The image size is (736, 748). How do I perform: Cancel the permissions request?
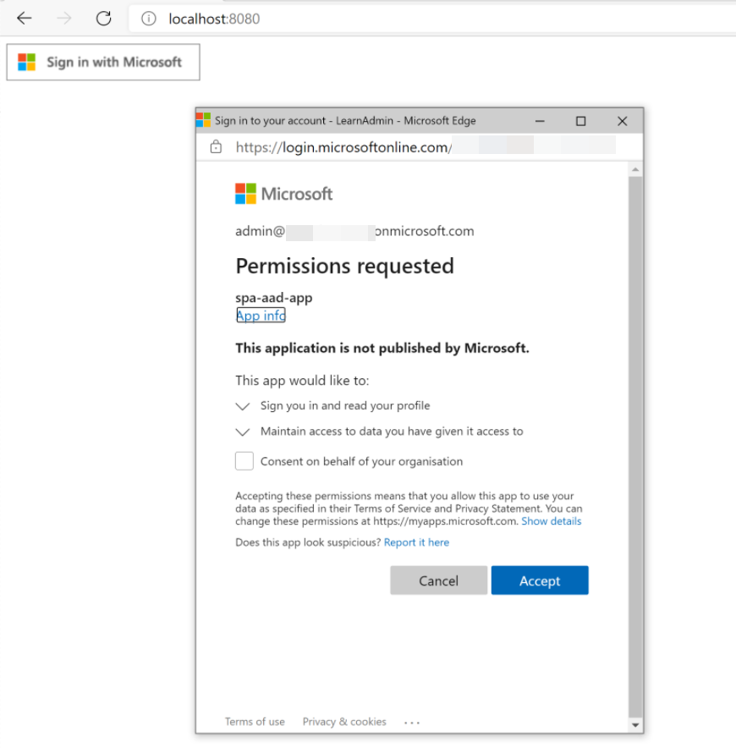point(438,580)
